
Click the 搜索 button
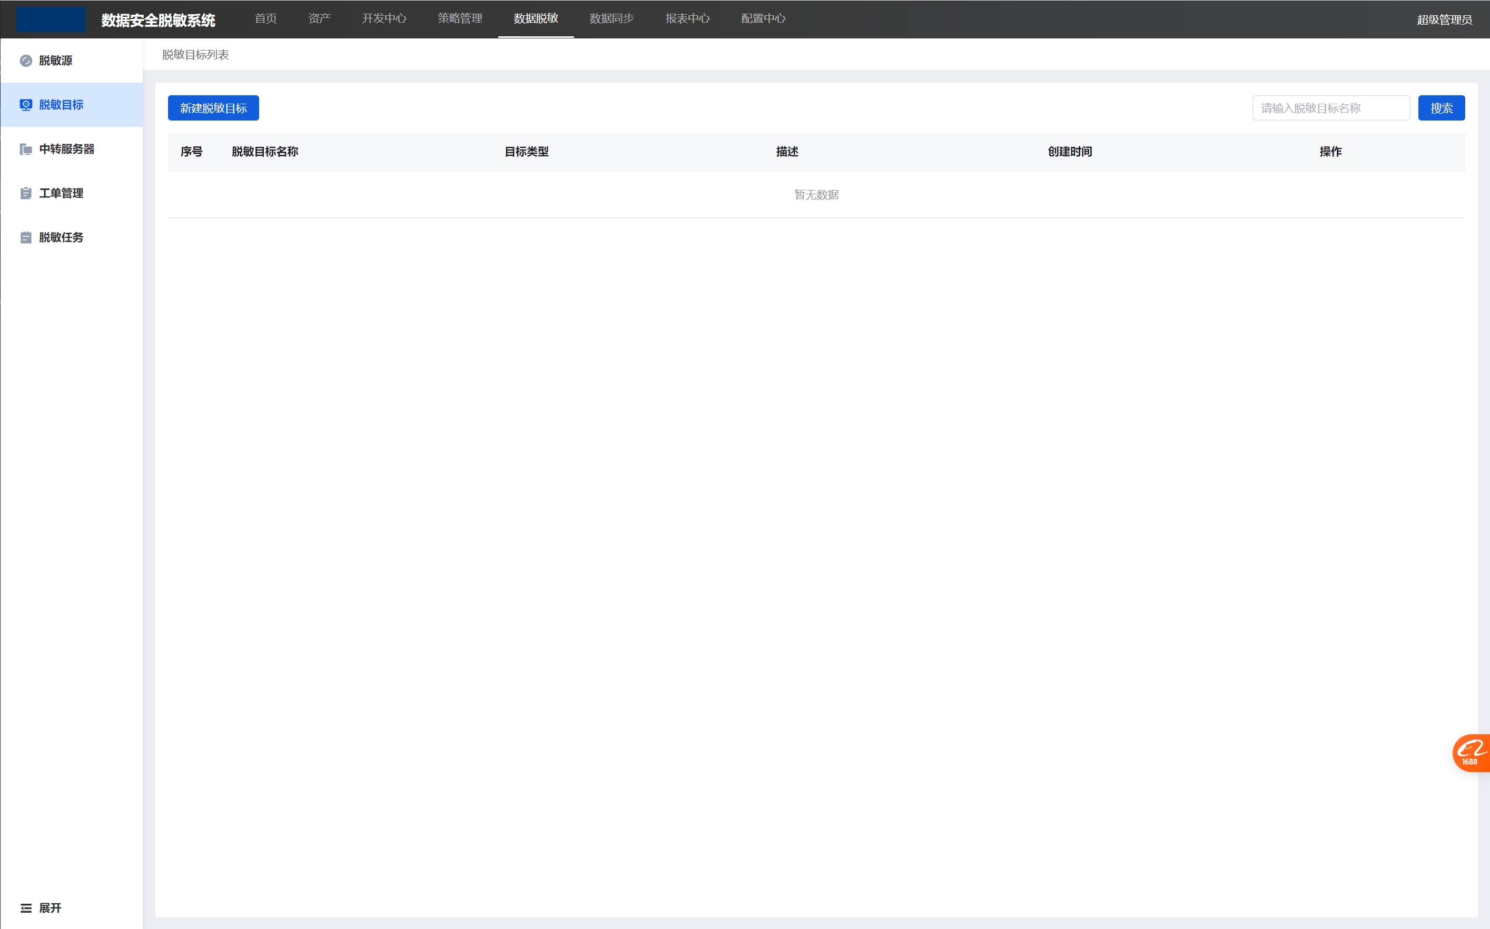(x=1442, y=108)
